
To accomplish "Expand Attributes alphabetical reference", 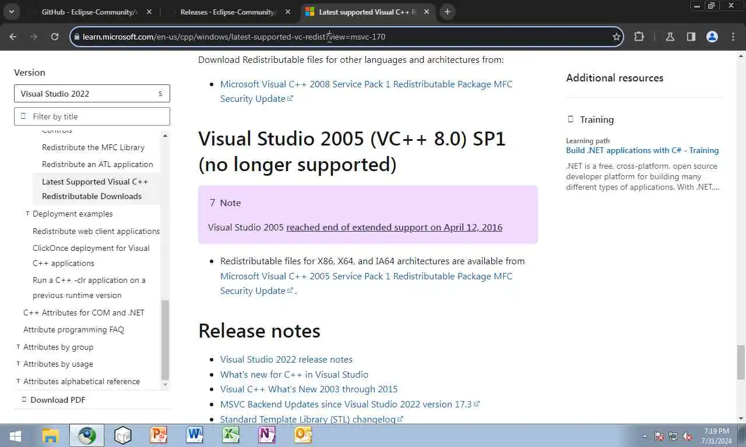I will [82, 381].
